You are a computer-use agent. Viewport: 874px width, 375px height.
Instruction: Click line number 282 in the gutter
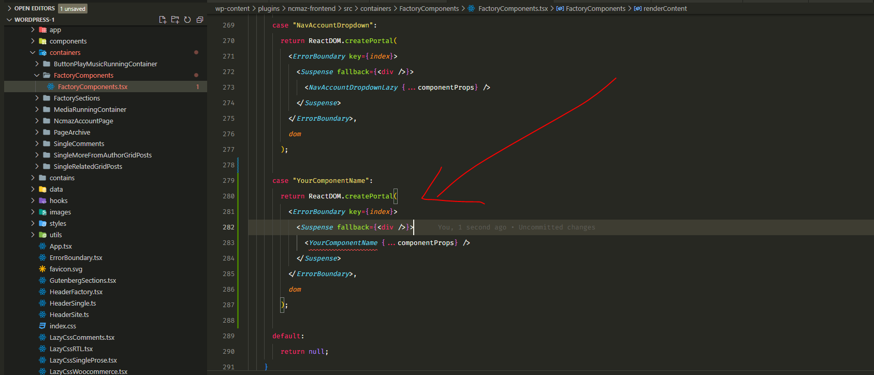tap(228, 227)
